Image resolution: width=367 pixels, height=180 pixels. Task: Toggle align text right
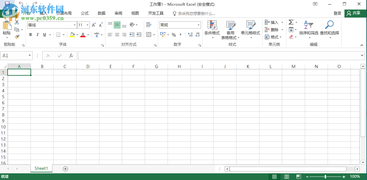pos(124,35)
